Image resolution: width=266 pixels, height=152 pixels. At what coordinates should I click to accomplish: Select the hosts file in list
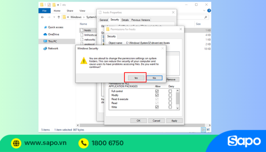tap(88, 30)
